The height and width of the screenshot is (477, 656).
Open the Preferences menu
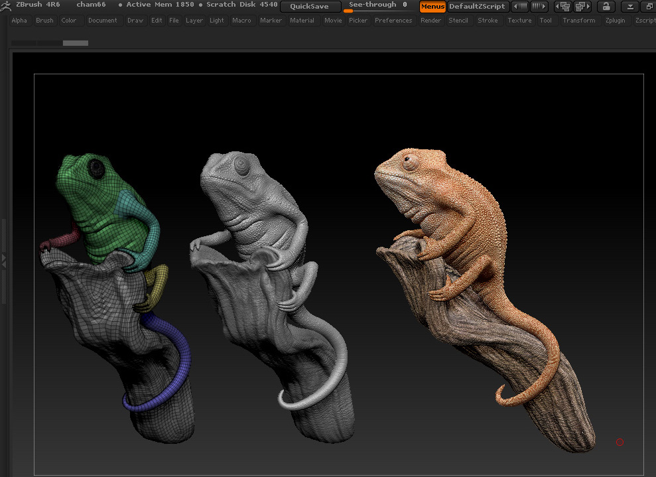[393, 20]
